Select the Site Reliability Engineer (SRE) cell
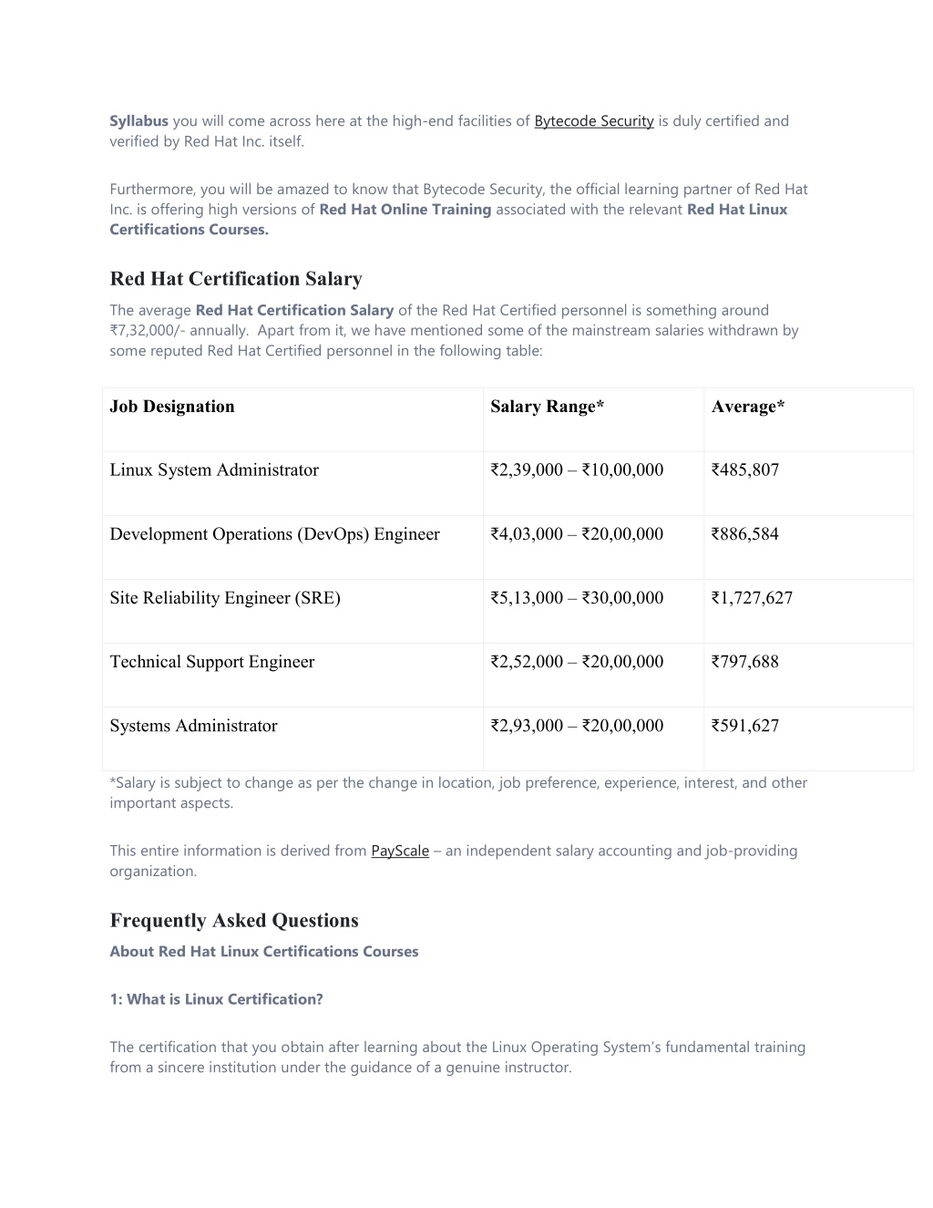This screenshot has height=1208, width=933. click(x=292, y=612)
